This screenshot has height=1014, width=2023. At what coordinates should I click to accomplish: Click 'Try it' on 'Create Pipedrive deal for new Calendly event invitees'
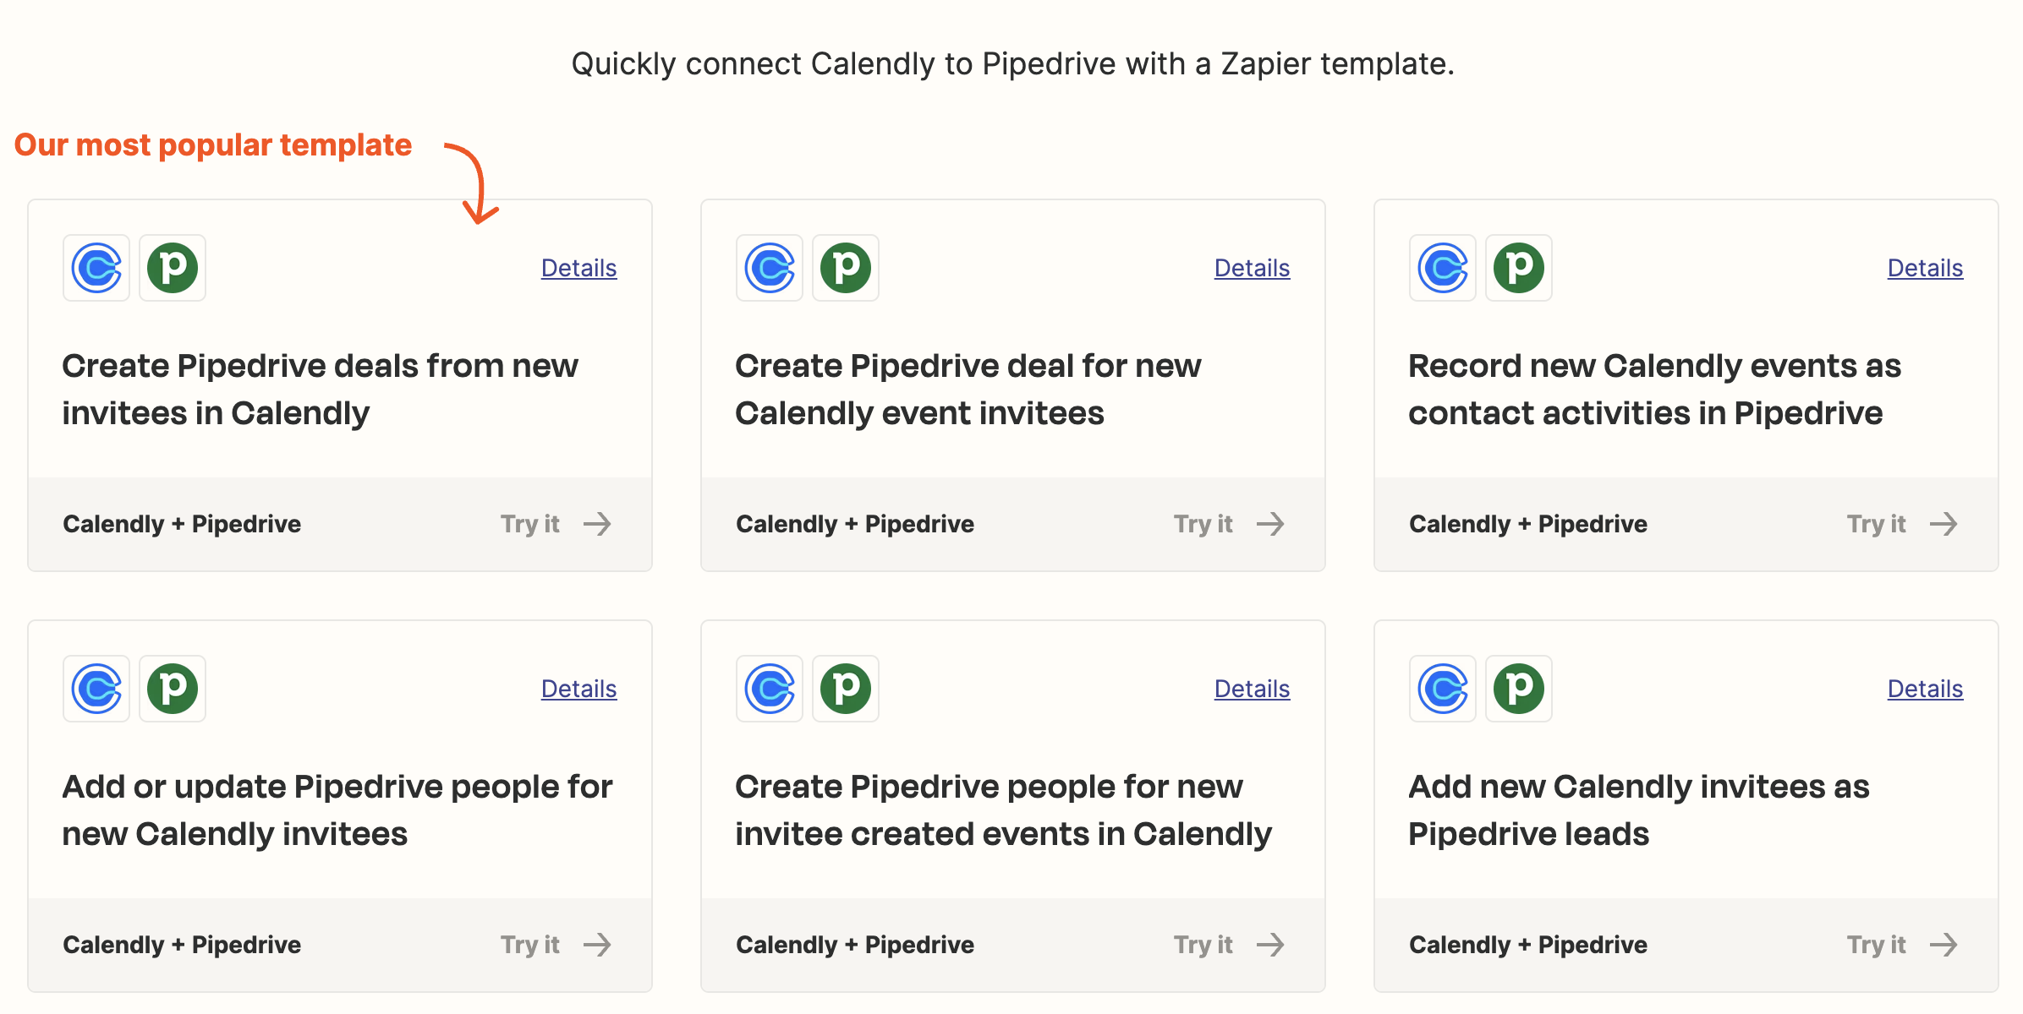pos(1203,524)
